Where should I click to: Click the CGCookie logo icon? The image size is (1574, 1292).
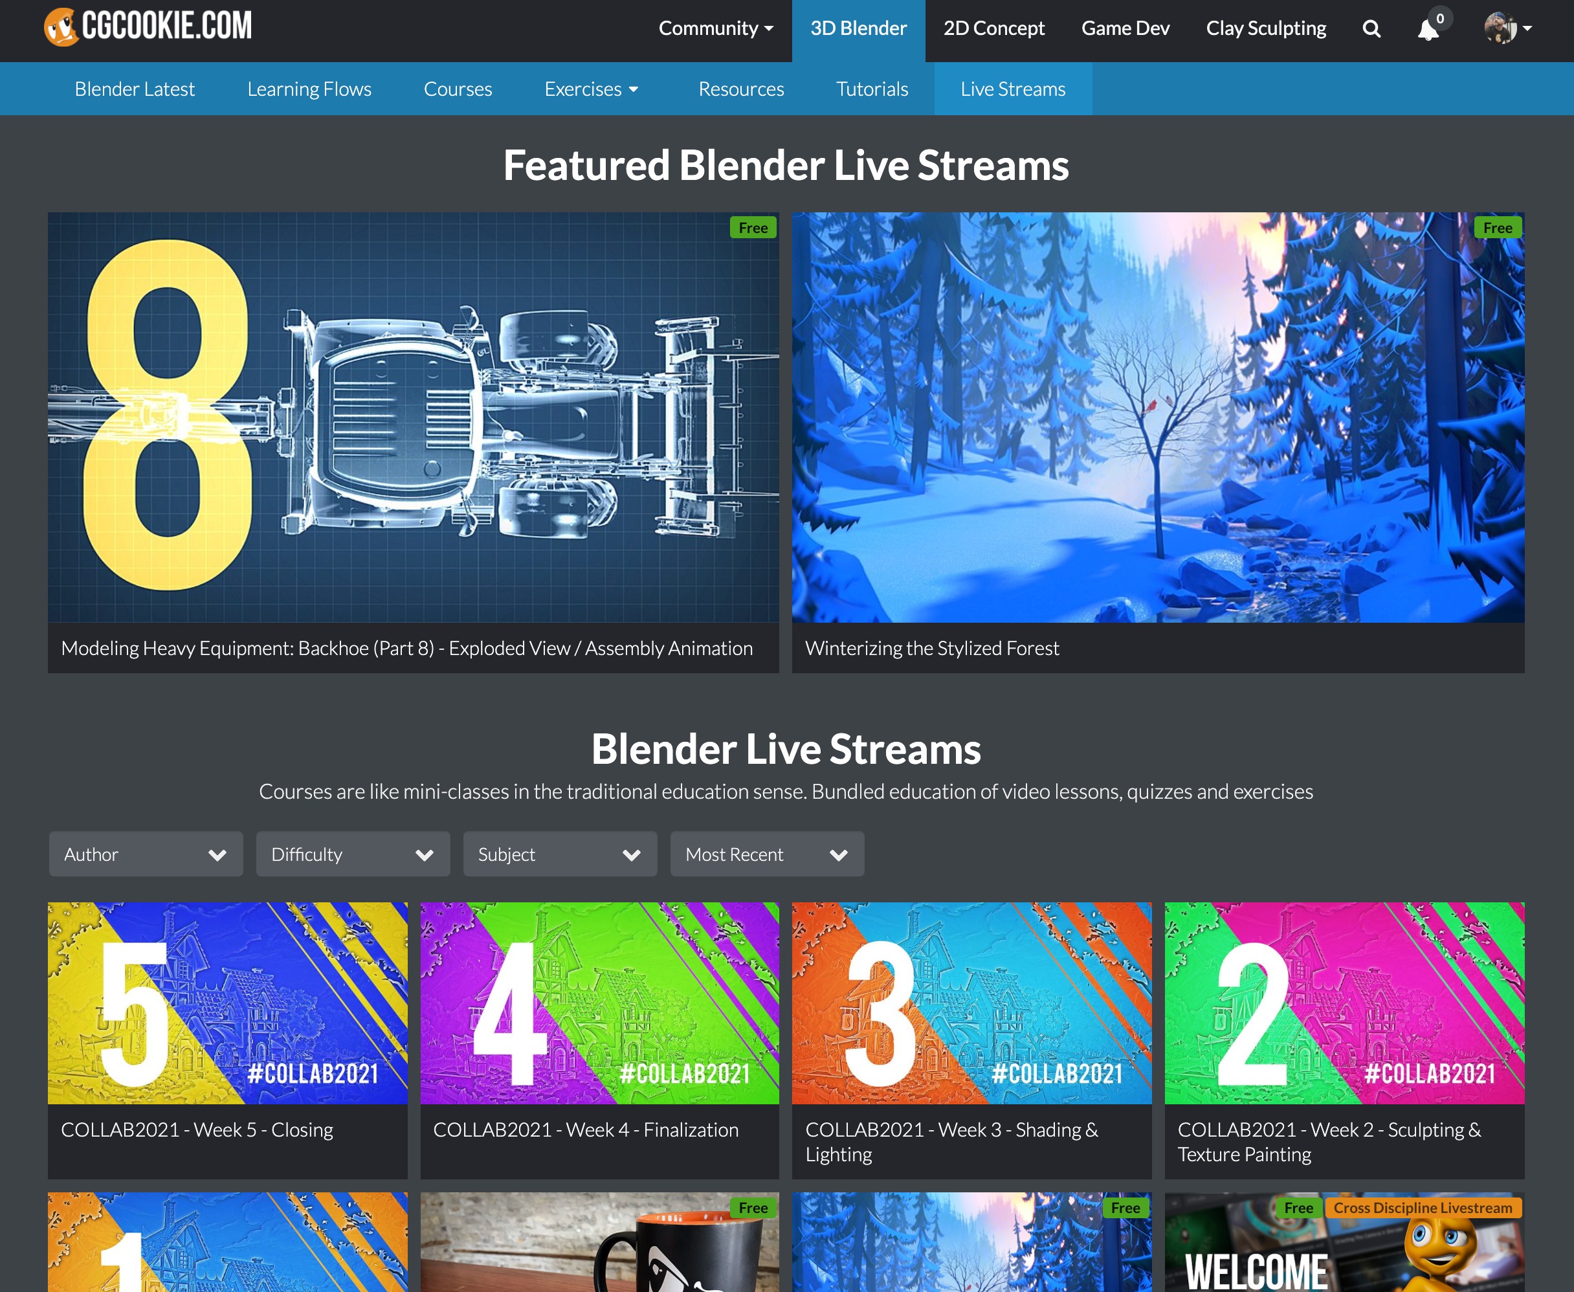61,28
